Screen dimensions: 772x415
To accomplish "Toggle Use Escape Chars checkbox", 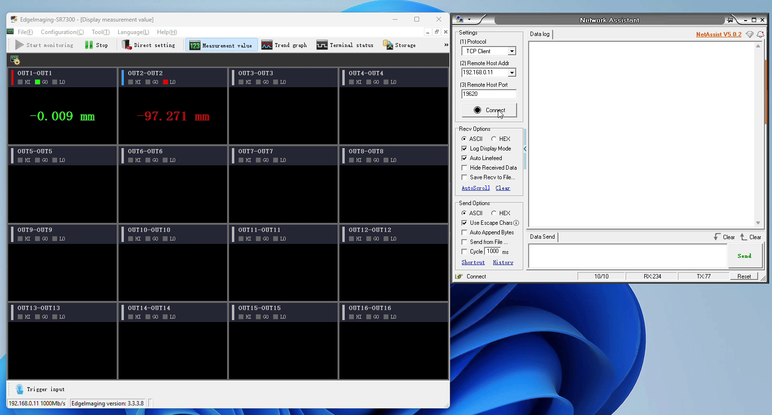I will [x=464, y=223].
